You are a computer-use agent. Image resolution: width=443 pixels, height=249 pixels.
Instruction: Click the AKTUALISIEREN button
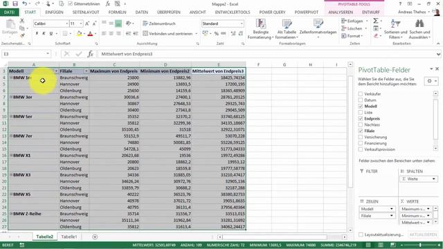click(x=423, y=234)
